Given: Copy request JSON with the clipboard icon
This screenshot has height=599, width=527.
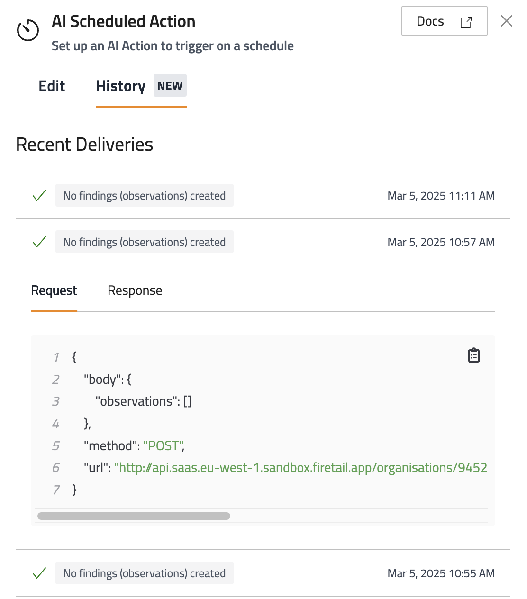Looking at the screenshot, I should [474, 355].
